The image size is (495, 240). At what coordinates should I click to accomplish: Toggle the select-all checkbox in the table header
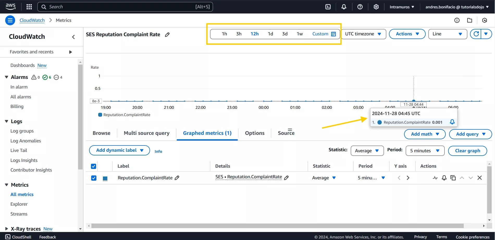click(x=94, y=166)
